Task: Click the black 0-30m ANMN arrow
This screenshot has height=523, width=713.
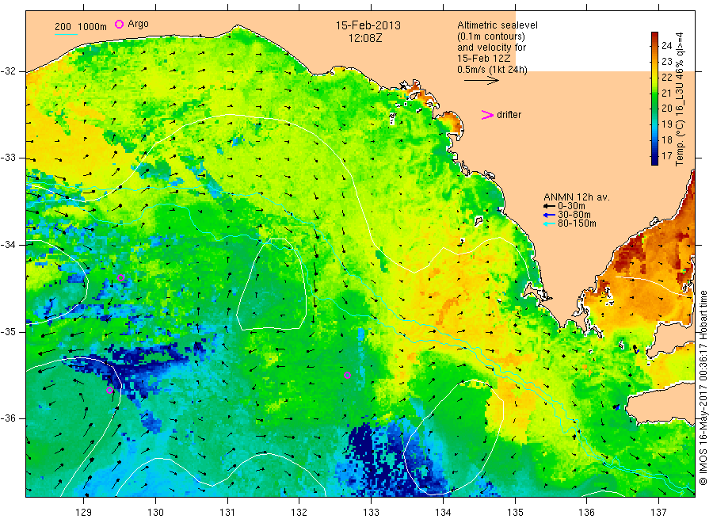Action: [549, 206]
